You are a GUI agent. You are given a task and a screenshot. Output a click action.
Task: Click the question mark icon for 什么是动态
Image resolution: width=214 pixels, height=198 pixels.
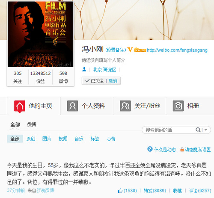pyautogui.click(x=150, y=149)
